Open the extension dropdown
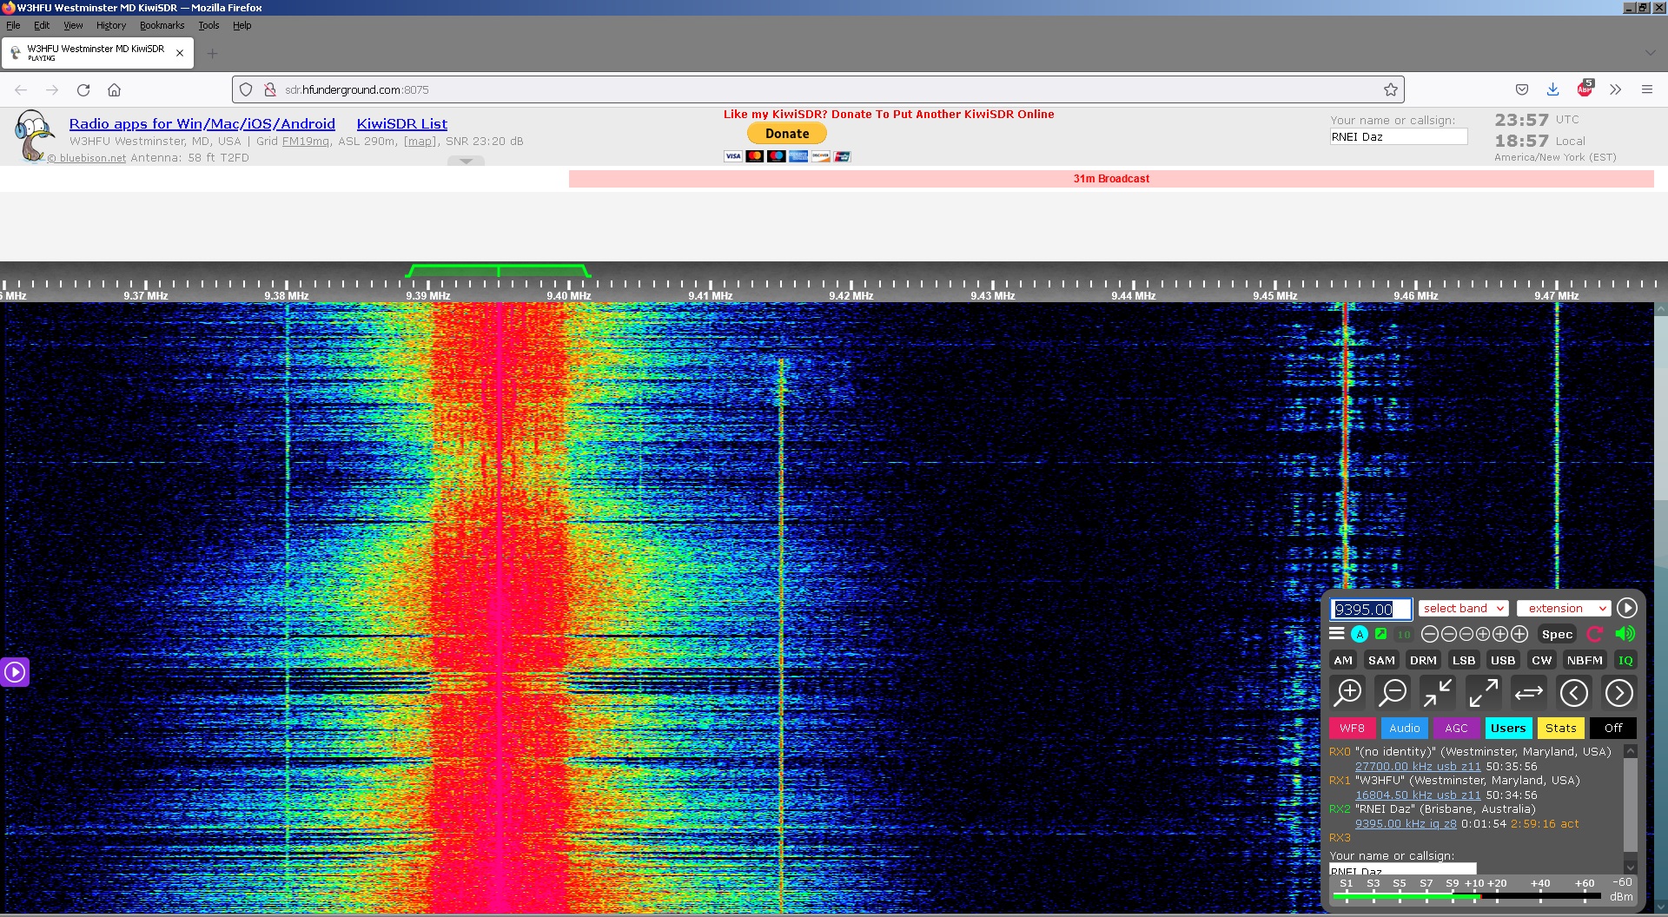The height and width of the screenshot is (917, 1668). [x=1563, y=609]
